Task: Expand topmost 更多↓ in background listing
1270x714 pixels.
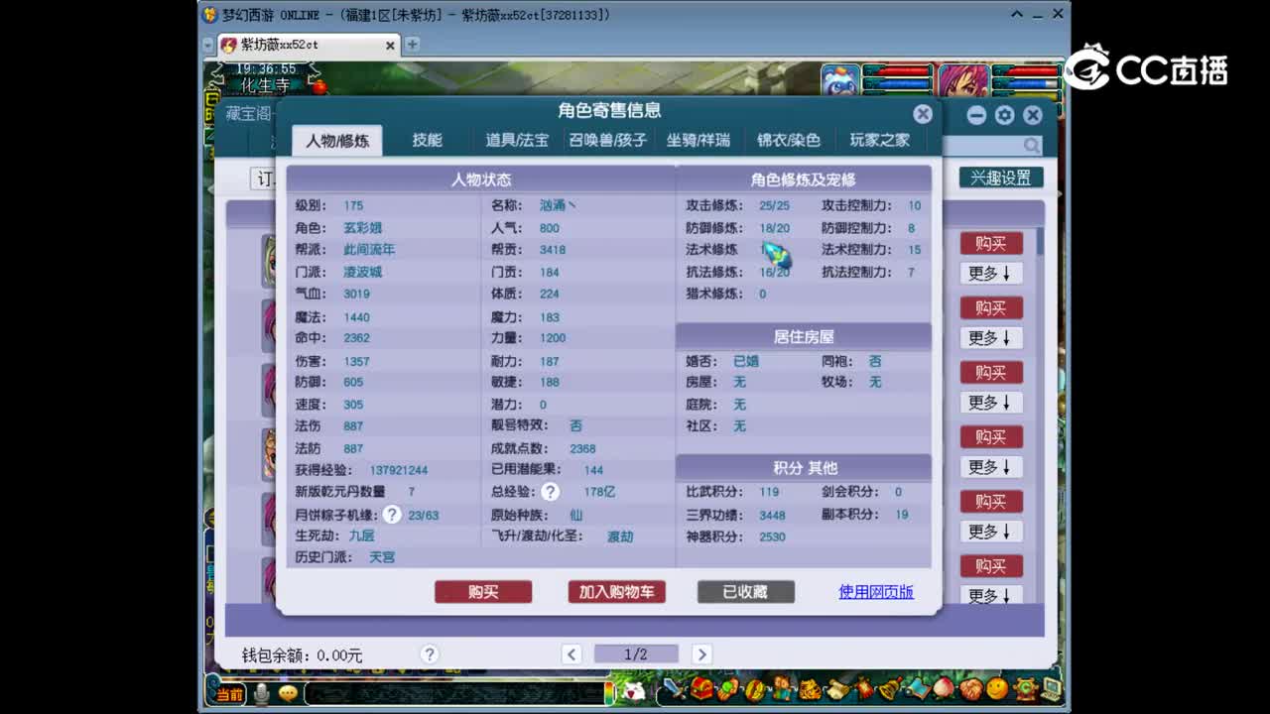Action: click(x=990, y=273)
